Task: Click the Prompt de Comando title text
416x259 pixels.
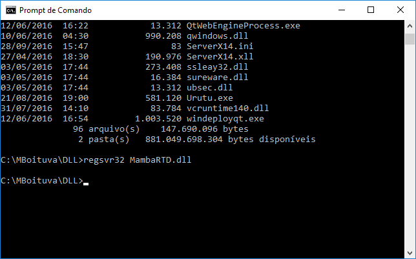Action: (x=56, y=10)
